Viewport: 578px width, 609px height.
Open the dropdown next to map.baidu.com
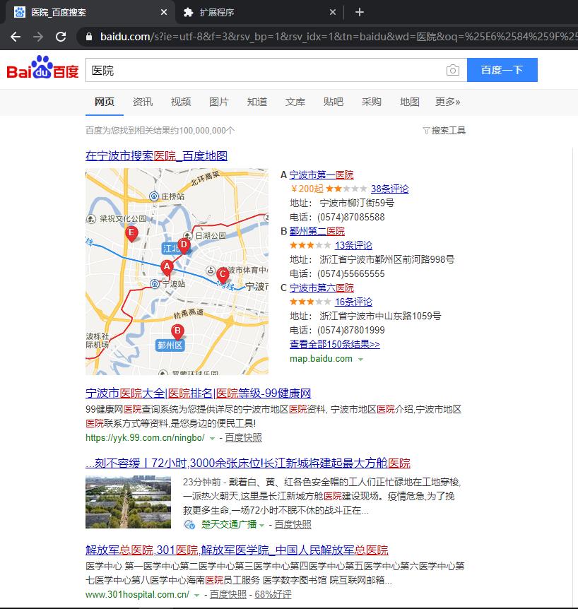[x=360, y=358]
